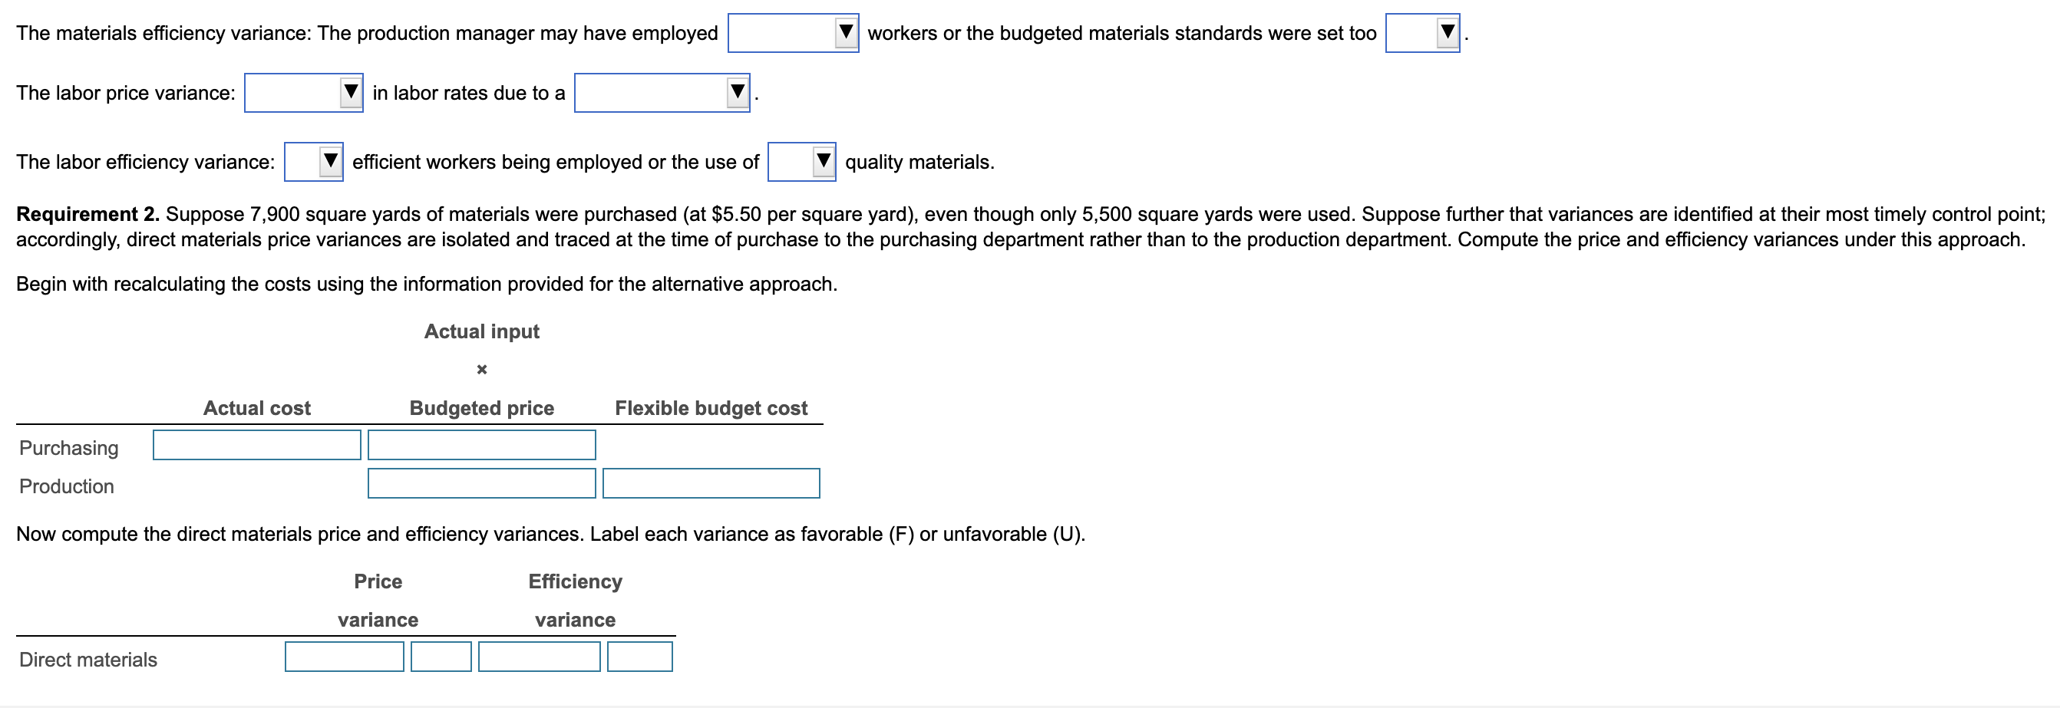This screenshot has height=708, width=2060.
Task: Click the arrow icon on quality materials dropdown
Action: [x=822, y=160]
